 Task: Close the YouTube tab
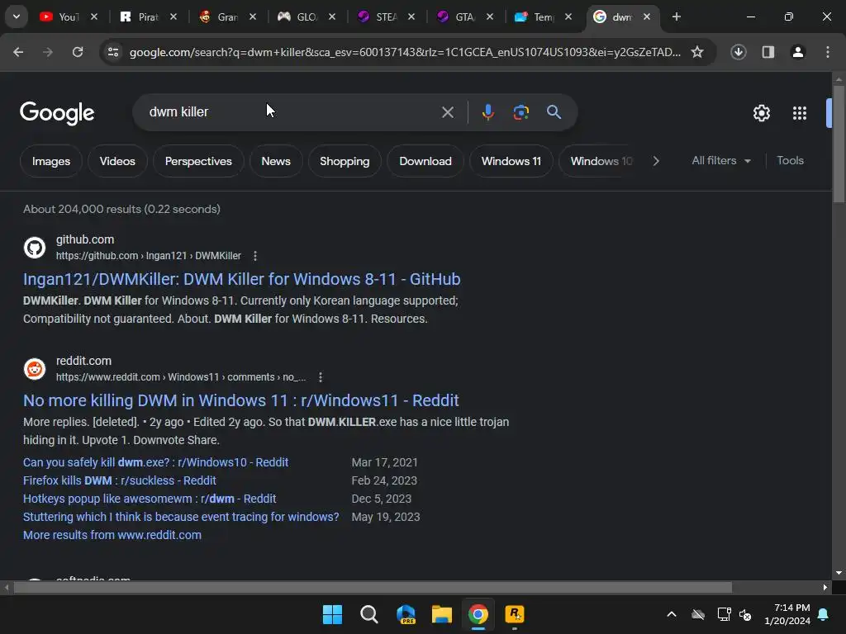(x=94, y=17)
